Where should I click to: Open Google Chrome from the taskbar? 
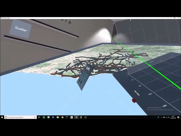(x=62, y=117)
